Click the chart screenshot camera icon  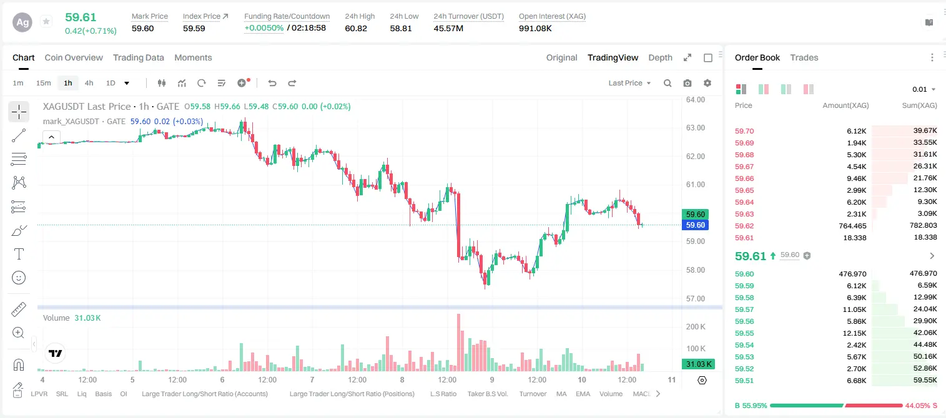(687, 83)
